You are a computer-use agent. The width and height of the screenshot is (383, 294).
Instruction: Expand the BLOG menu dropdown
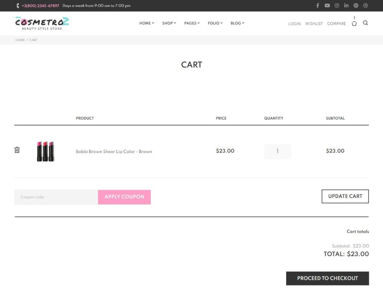pyautogui.click(x=237, y=23)
